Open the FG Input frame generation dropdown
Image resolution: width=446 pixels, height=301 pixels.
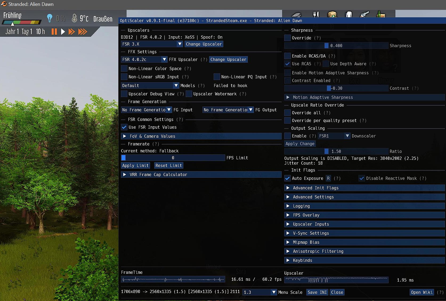point(147,110)
